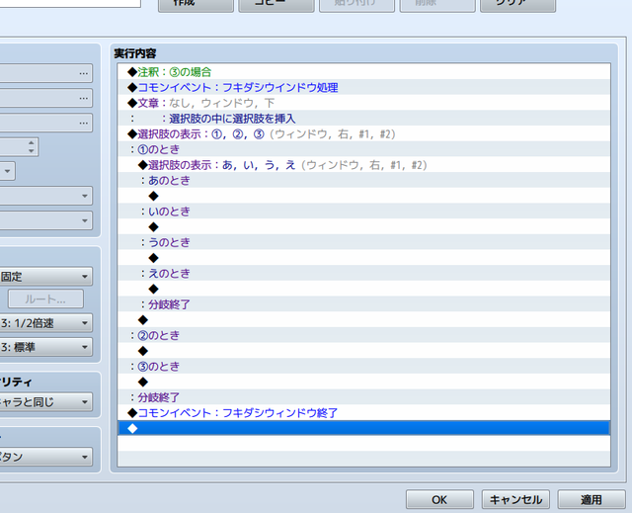632x513 pixels.
Task: Select the empty command line under いのとき
Action: tap(364, 227)
